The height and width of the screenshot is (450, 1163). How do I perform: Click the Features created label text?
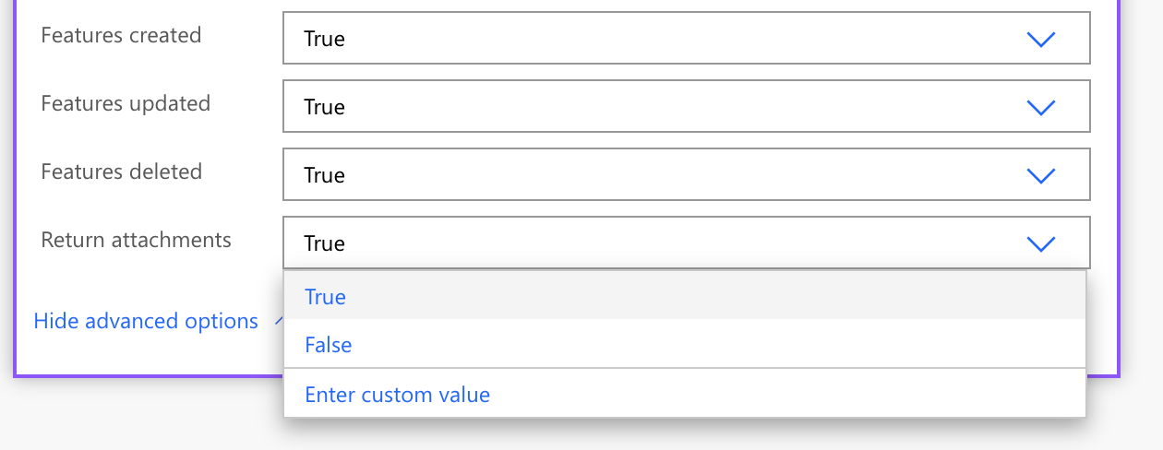121,35
